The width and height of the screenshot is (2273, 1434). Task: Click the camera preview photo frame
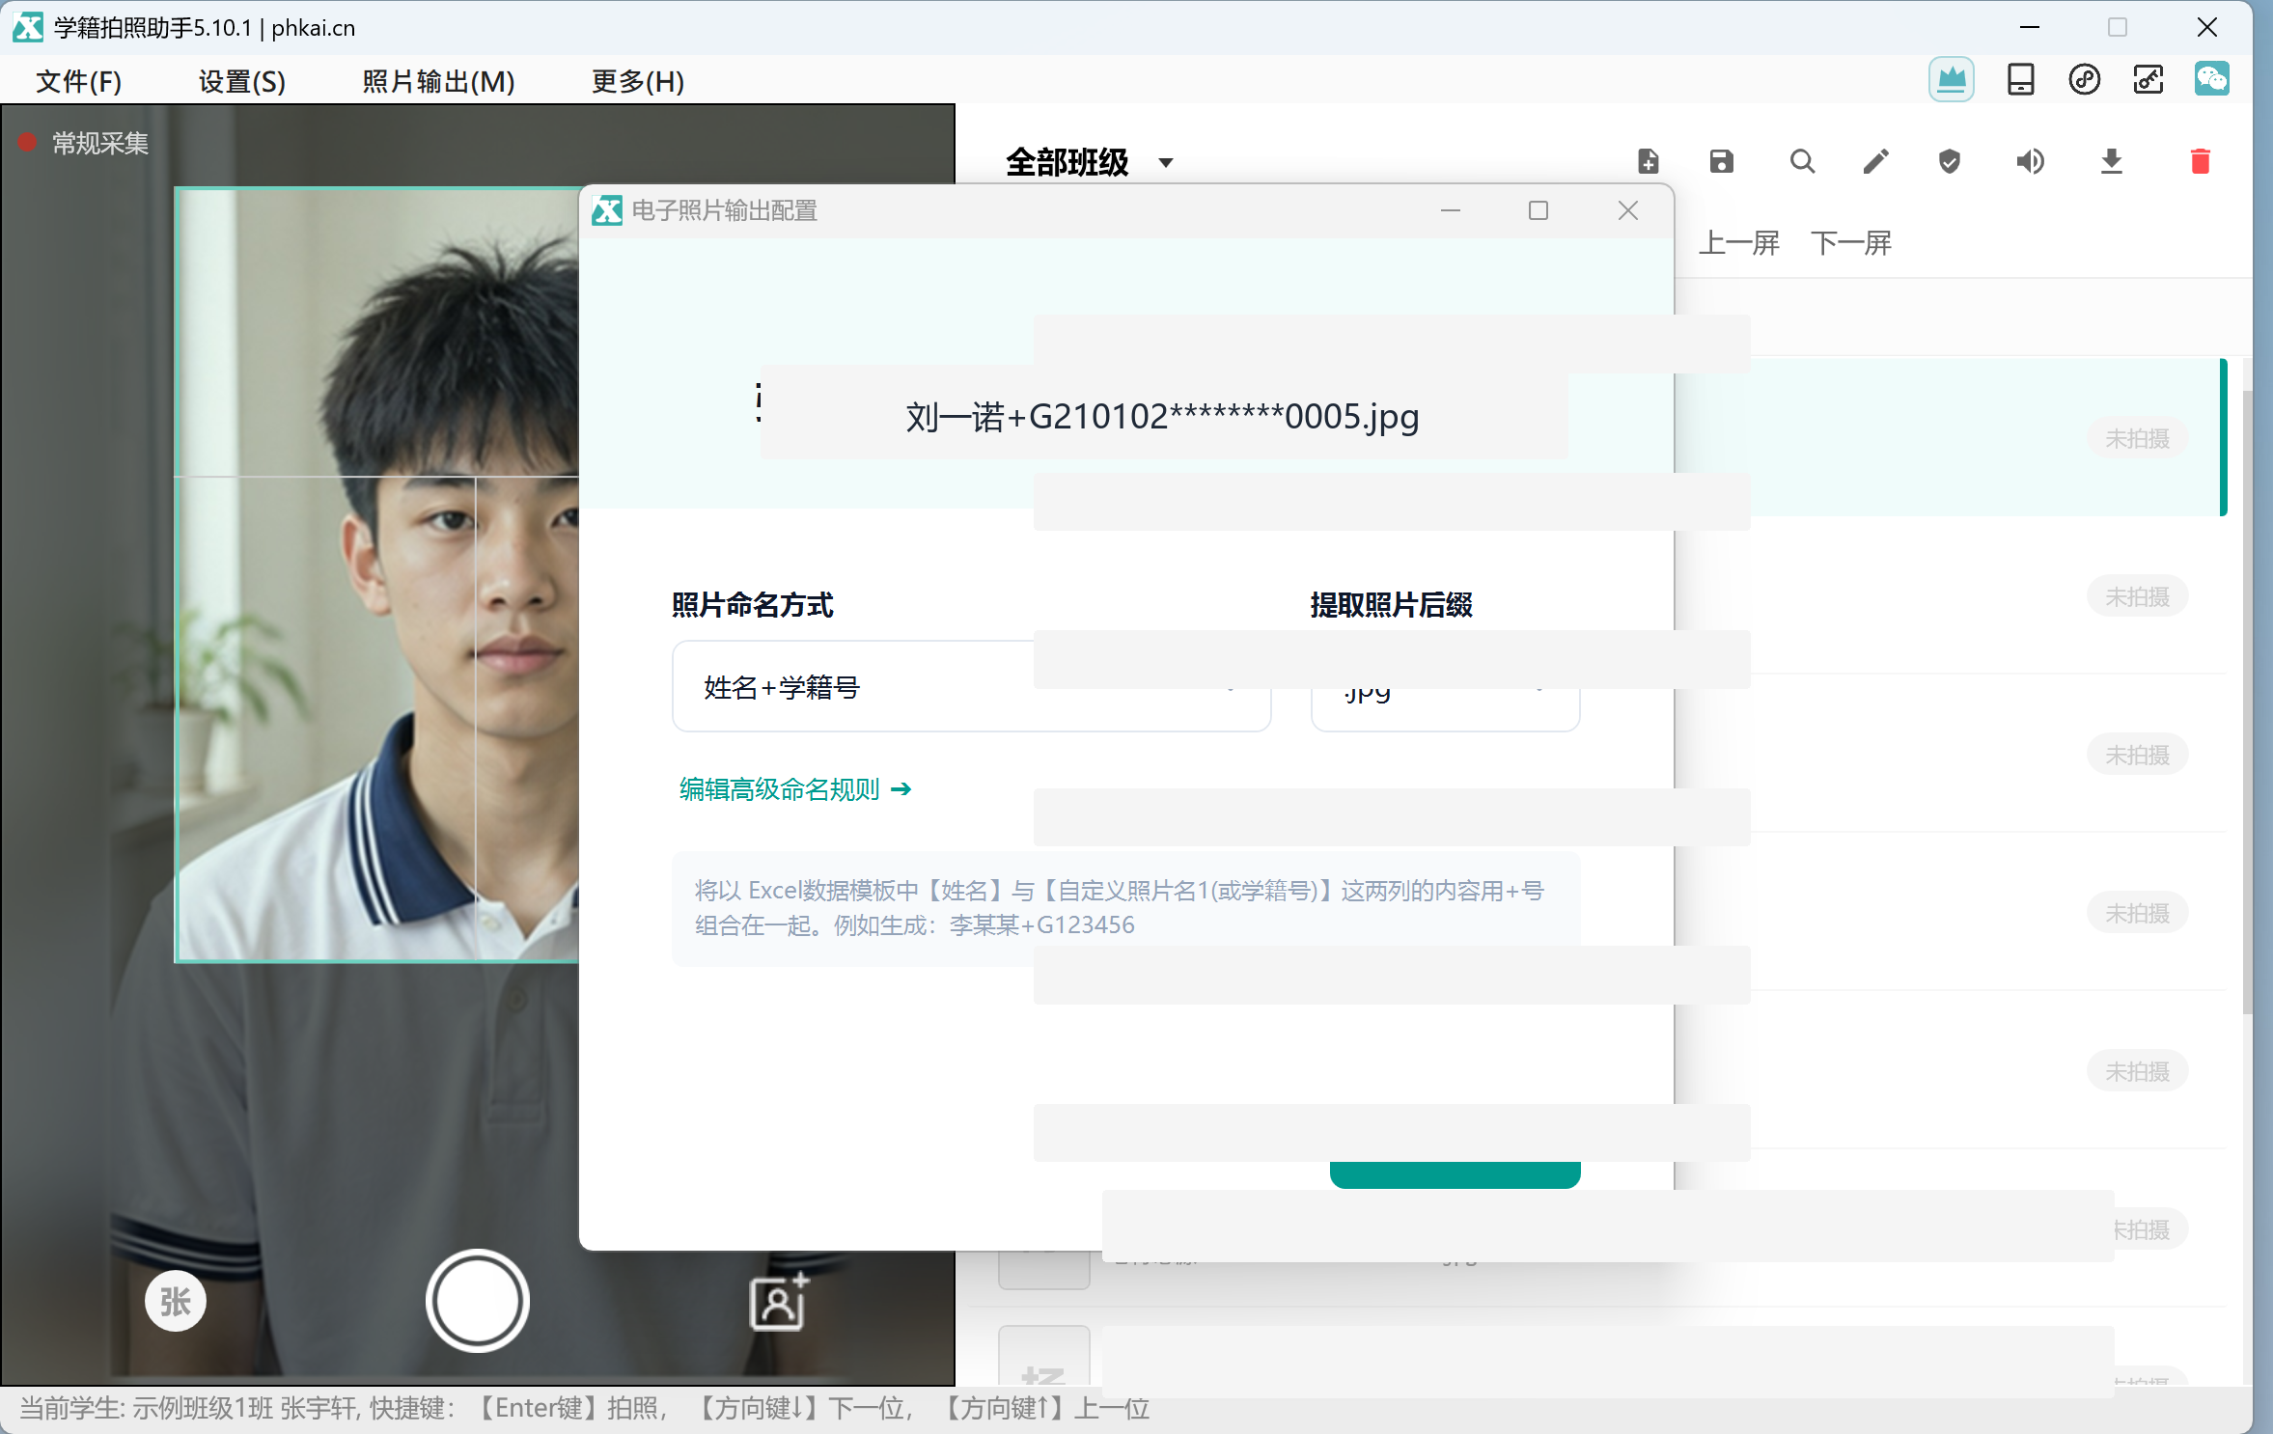coord(376,574)
